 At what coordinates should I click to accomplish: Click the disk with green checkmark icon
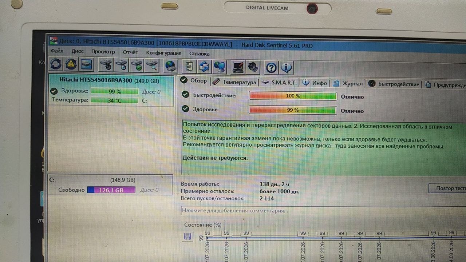pyautogui.click(x=137, y=66)
